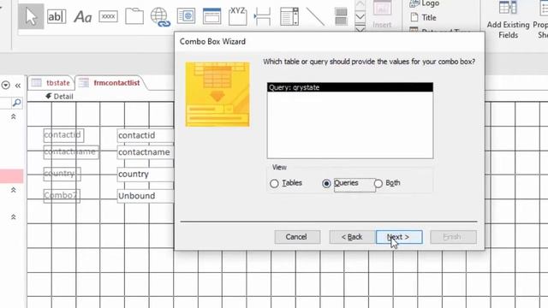Select the Navigation Control tool
548x308 pixels.
(x=211, y=16)
